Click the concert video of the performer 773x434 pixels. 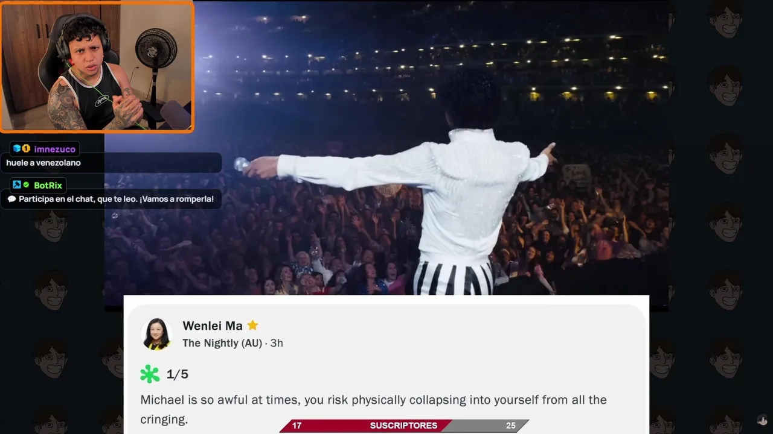[x=386, y=148]
